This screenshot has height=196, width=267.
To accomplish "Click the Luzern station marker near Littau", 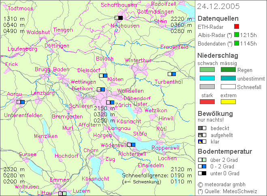I will pyautogui.click(x=62, y=194).
